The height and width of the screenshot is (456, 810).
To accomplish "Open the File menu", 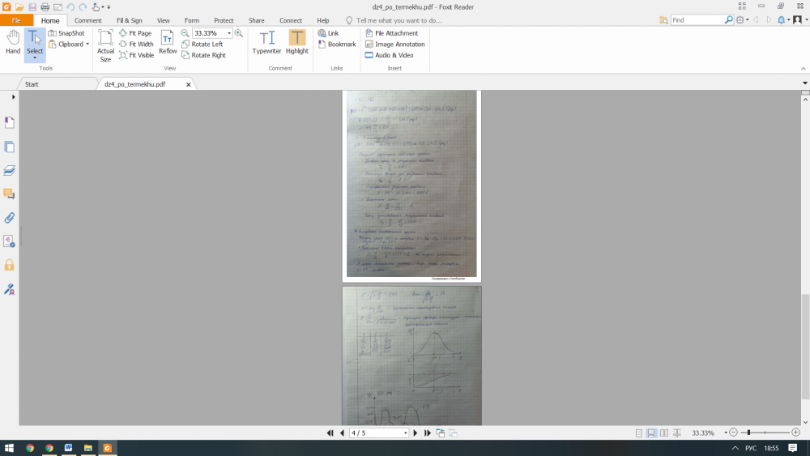I will click(16, 20).
